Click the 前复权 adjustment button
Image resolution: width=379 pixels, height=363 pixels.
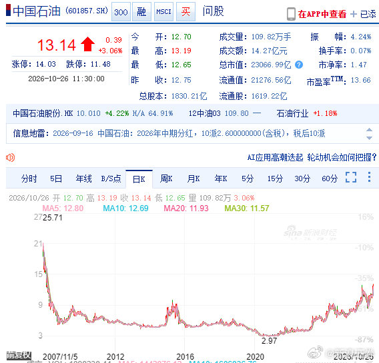point(19,355)
